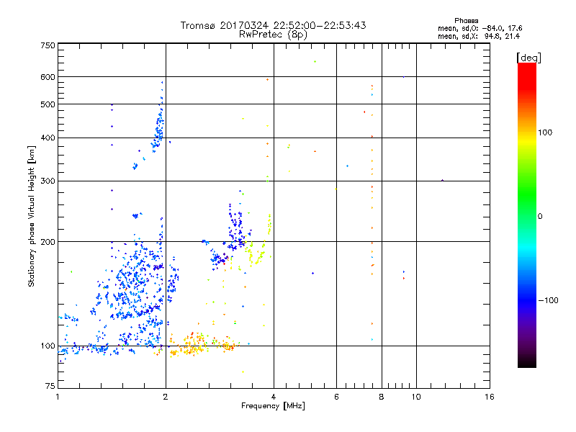Click the 'Phases' label at top right

(466, 21)
